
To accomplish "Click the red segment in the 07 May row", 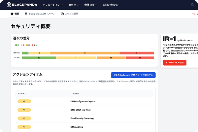I will coord(140,58).
